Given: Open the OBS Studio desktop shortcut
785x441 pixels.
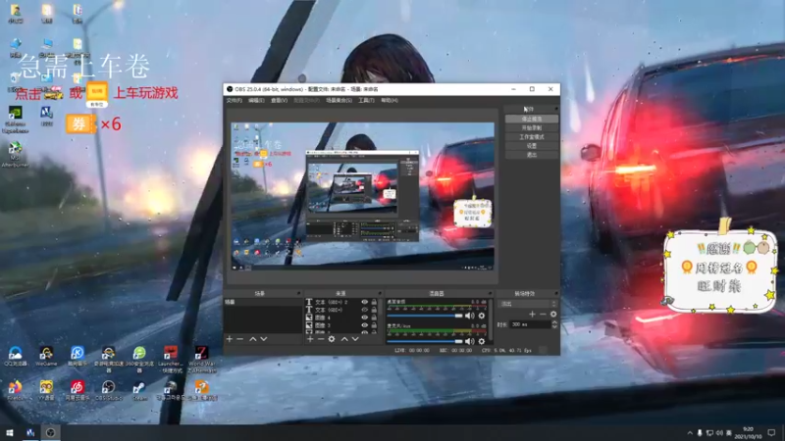Looking at the screenshot, I should [x=108, y=390].
